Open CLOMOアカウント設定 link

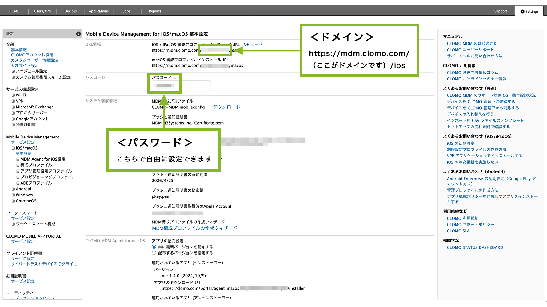point(32,55)
